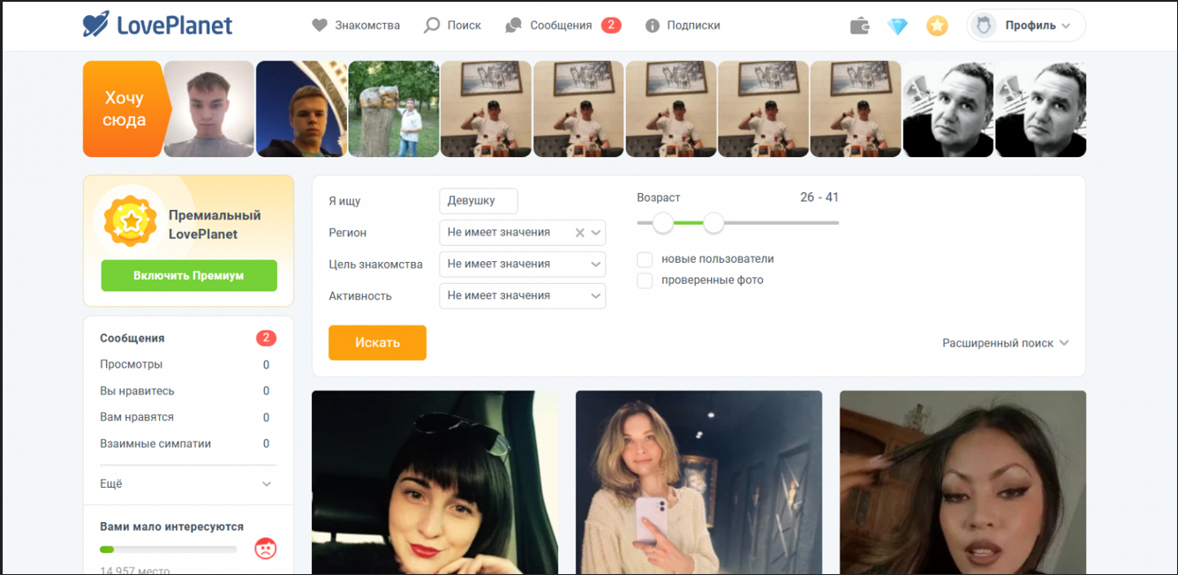Open Взаимные симпатии in sidebar
This screenshot has height=575, width=1178.
(x=155, y=444)
